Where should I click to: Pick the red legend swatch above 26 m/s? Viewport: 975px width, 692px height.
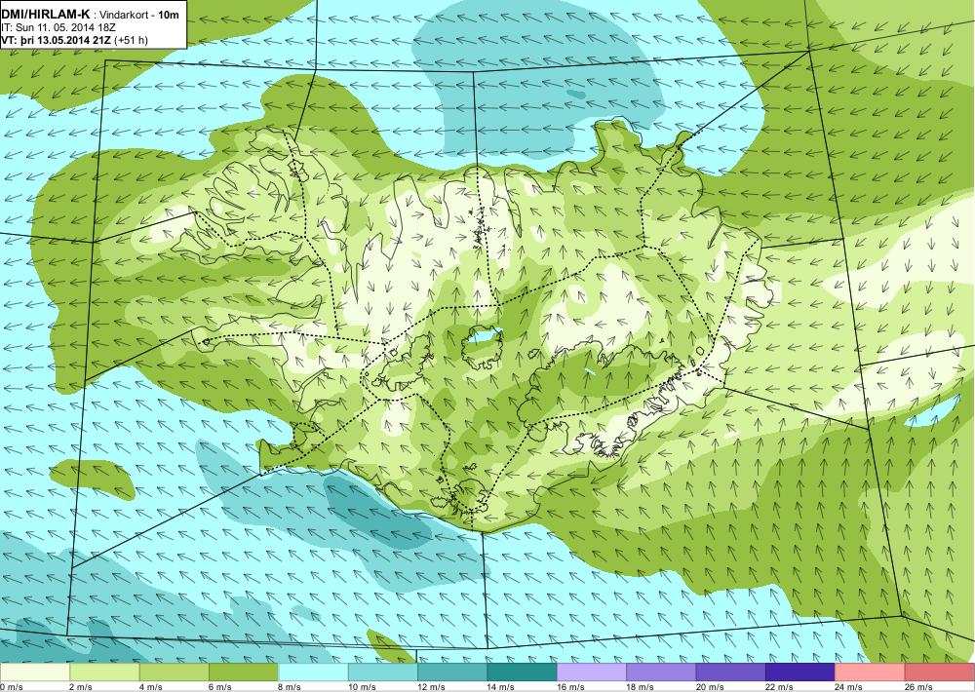940,673
